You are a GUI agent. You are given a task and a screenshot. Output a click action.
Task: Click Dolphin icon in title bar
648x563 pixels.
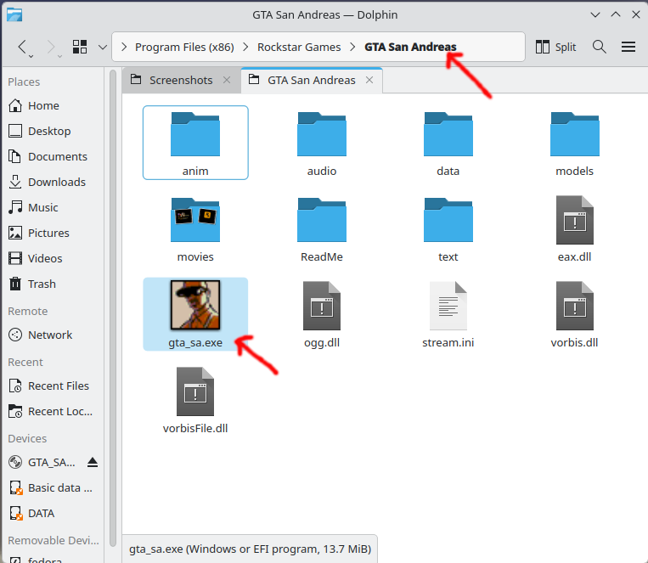[14, 15]
